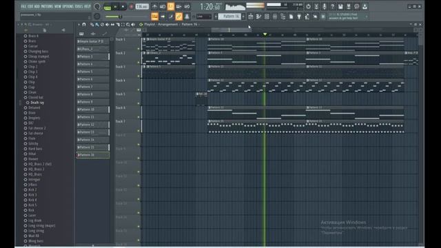Image resolution: width=441 pixels, height=248 pixels.
Task: Select the playlist zoom tool icon
Action: coord(128,25)
